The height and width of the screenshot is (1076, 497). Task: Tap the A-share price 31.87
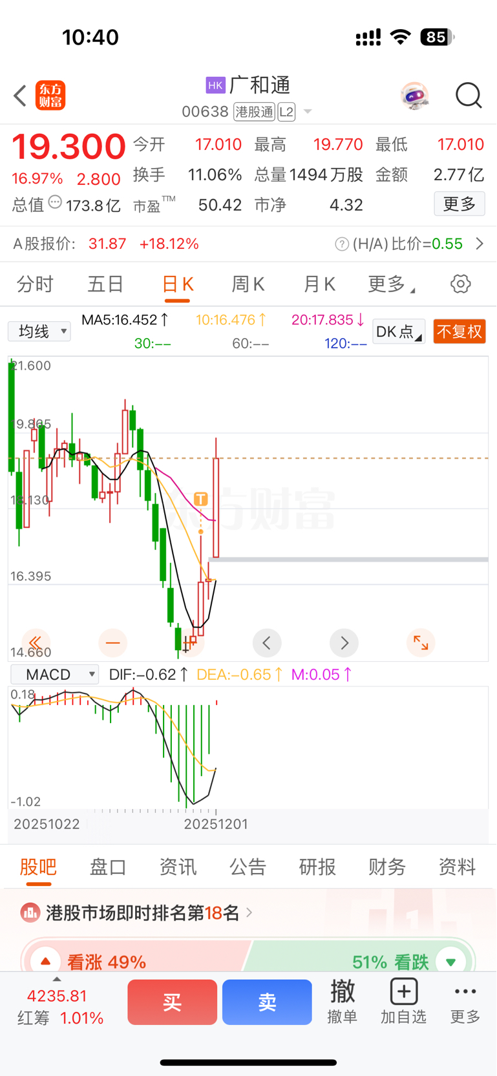pyautogui.click(x=107, y=244)
